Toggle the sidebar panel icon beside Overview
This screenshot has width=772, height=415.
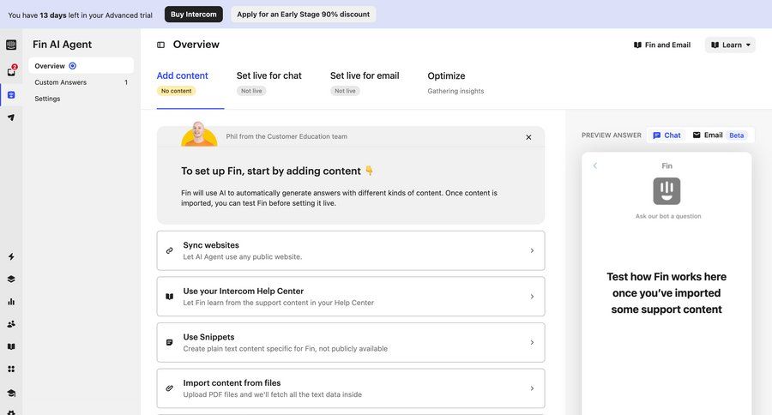pos(160,45)
